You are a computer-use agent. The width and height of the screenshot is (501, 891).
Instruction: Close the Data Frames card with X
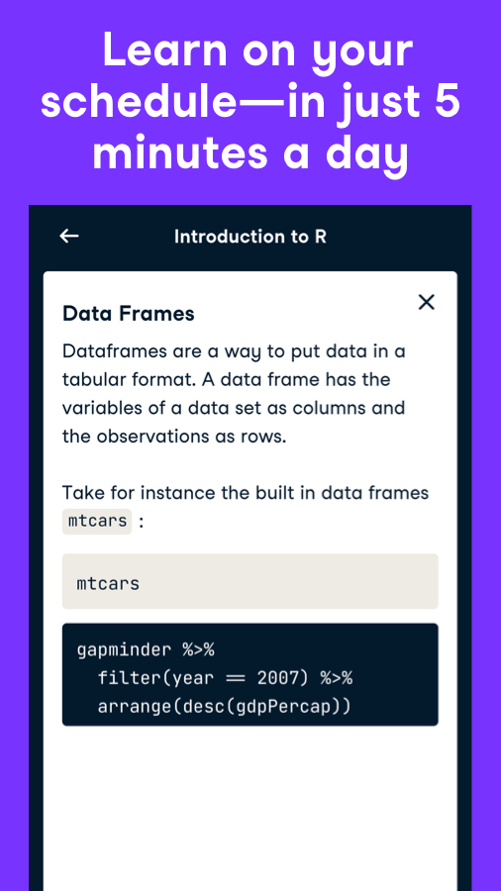[x=426, y=302]
